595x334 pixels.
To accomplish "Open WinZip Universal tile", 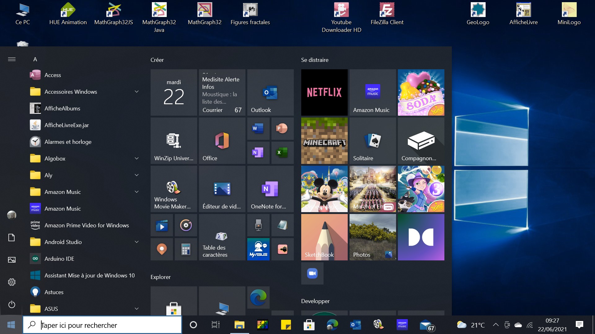I will click(x=174, y=141).
